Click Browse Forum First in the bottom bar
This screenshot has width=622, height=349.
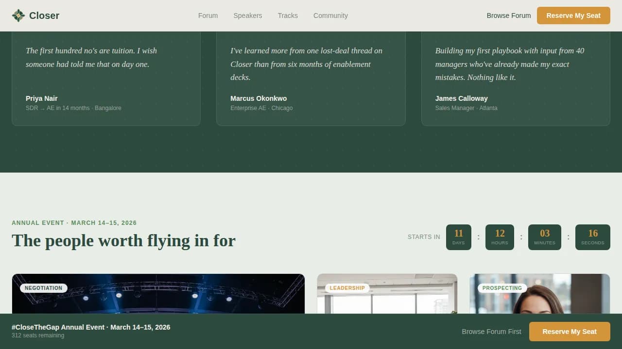pyautogui.click(x=491, y=332)
